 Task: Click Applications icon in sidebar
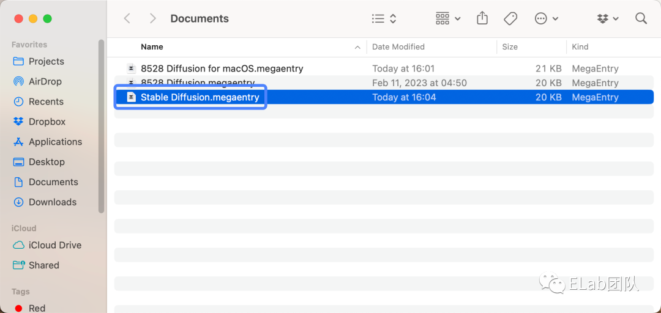tap(18, 142)
